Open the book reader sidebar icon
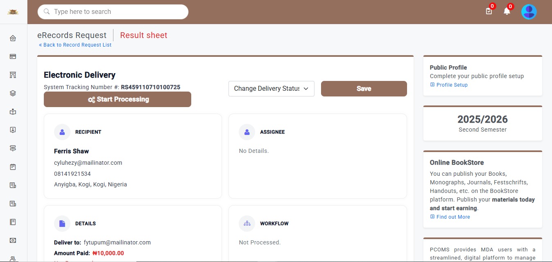The image size is (552, 262). pyautogui.click(x=13, y=112)
